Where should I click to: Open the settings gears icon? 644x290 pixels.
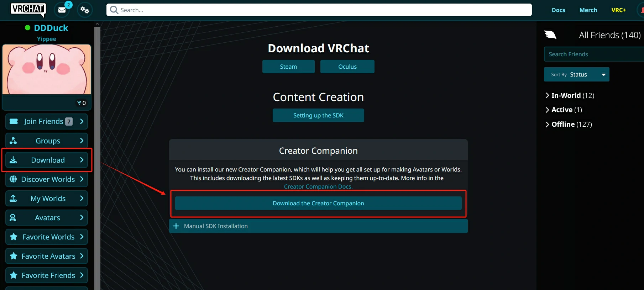[x=85, y=10]
